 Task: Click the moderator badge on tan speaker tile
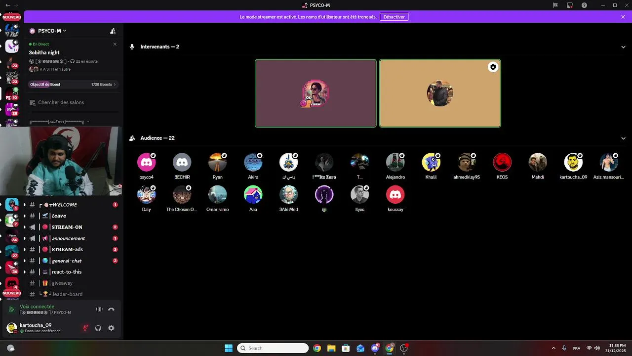[x=493, y=67]
